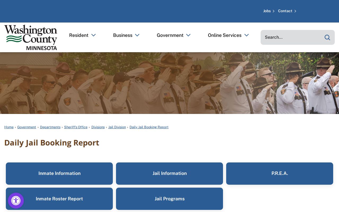The width and height of the screenshot is (339, 212).
Task: Click the saluting officers banner image
Action: (169, 83)
